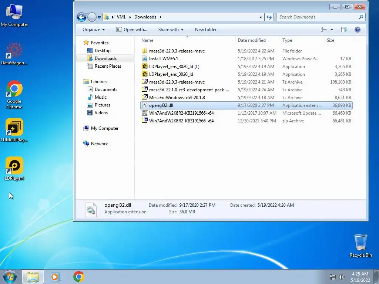Refresh the Downloads folder view

point(269,17)
